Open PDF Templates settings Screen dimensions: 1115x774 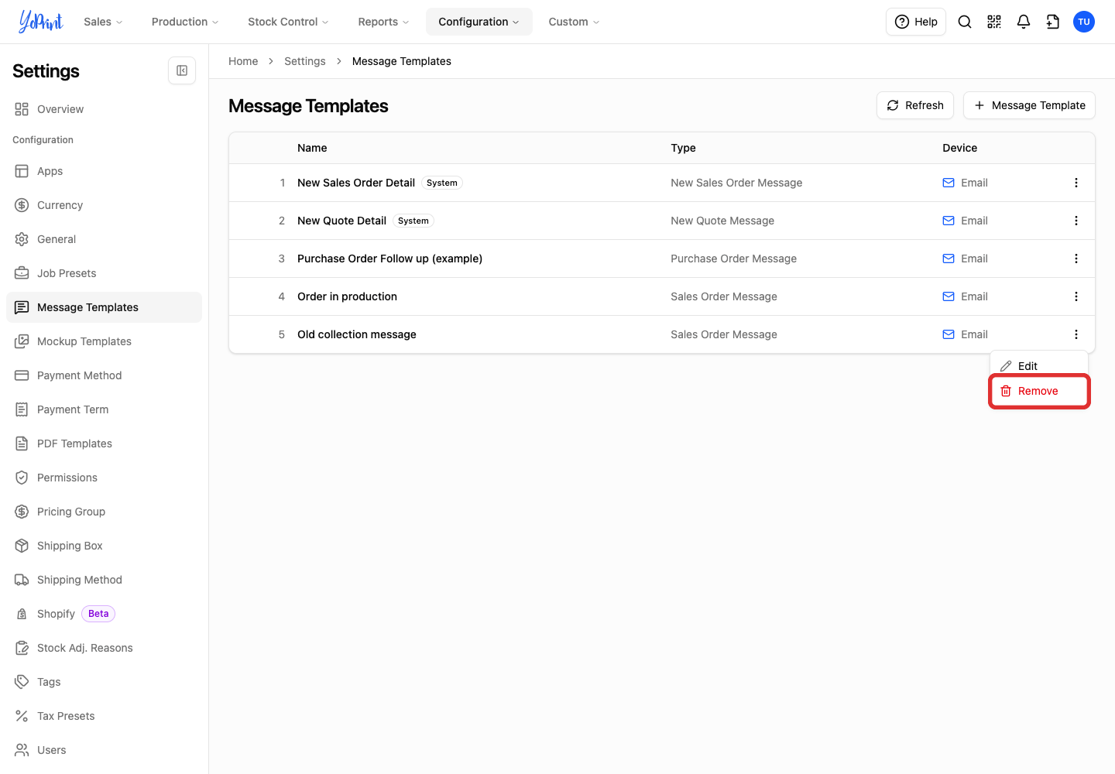click(104, 444)
